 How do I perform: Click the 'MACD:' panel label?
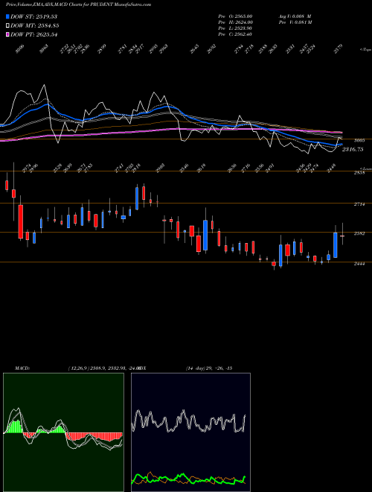(x=22, y=368)
